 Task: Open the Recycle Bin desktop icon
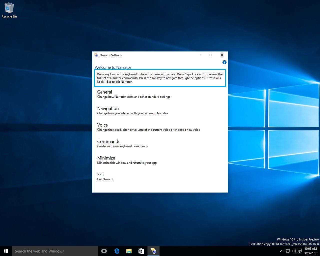click(9, 10)
